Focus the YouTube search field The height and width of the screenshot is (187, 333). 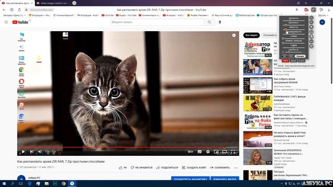(x=157, y=22)
